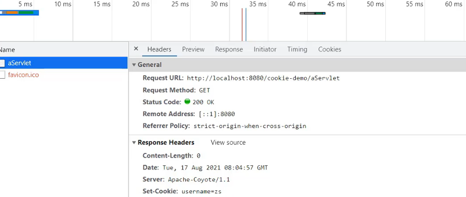Select the aServlet request row
466x197 pixels.
point(64,63)
